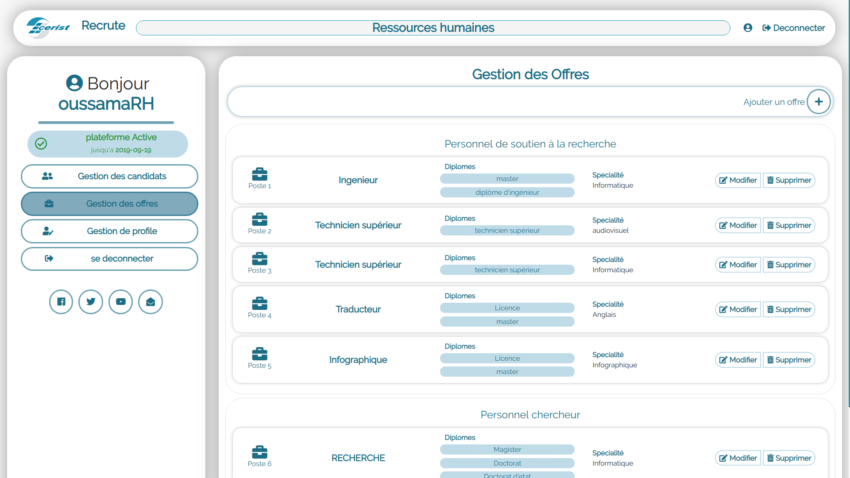Open the Twitter social link icon

91,302
